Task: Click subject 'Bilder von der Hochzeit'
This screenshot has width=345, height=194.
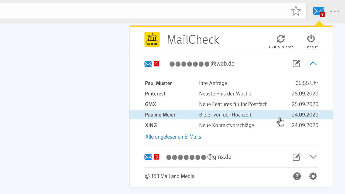Action: click(225, 115)
